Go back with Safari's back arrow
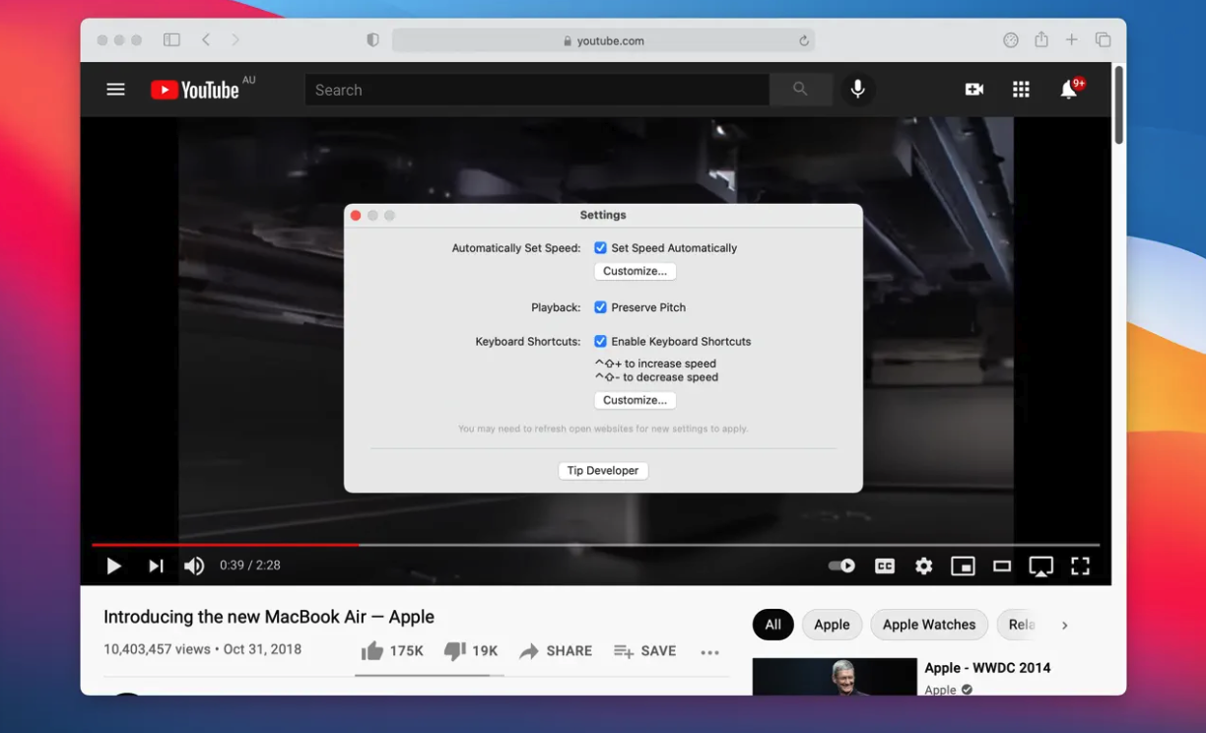Viewport: 1206px width, 733px height. coord(206,40)
